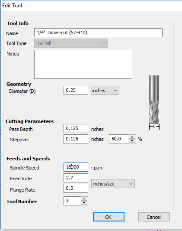Screen dimensions: 182x231
Task: Click the Stepover inches input field
Action: click(76, 139)
